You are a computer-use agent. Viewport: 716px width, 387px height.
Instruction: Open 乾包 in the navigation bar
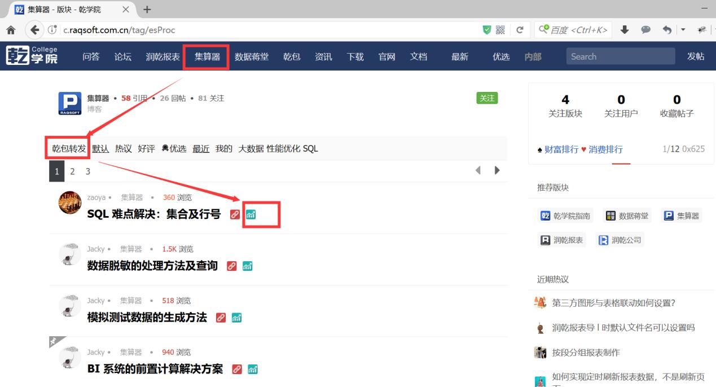pos(292,56)
